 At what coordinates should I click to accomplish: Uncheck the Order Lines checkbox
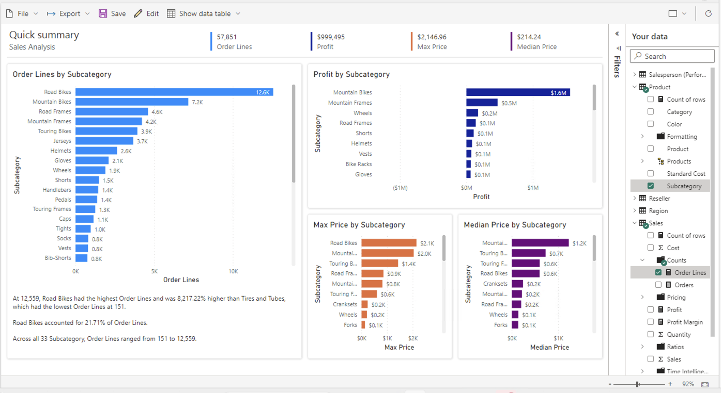click(x=658, y=272)
